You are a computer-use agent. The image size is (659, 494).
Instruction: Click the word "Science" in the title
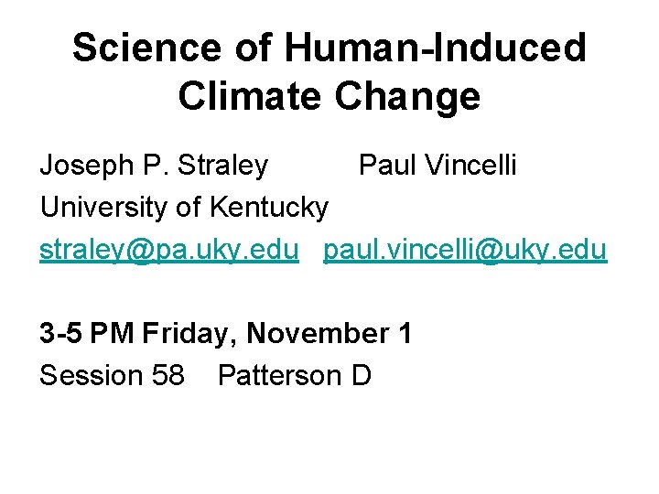pos(147,48)
